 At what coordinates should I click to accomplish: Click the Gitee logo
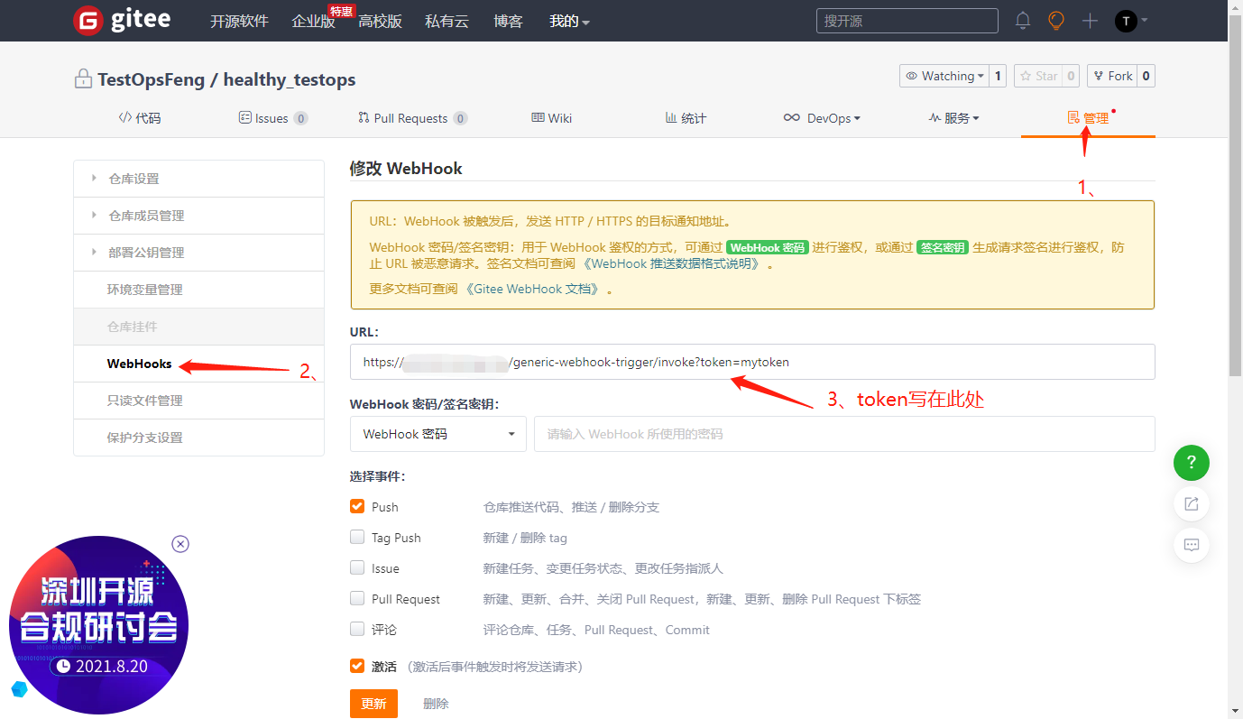click(x=122, y=20)
